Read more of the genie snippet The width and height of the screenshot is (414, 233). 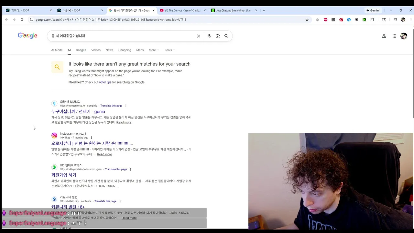click(124, 122)
